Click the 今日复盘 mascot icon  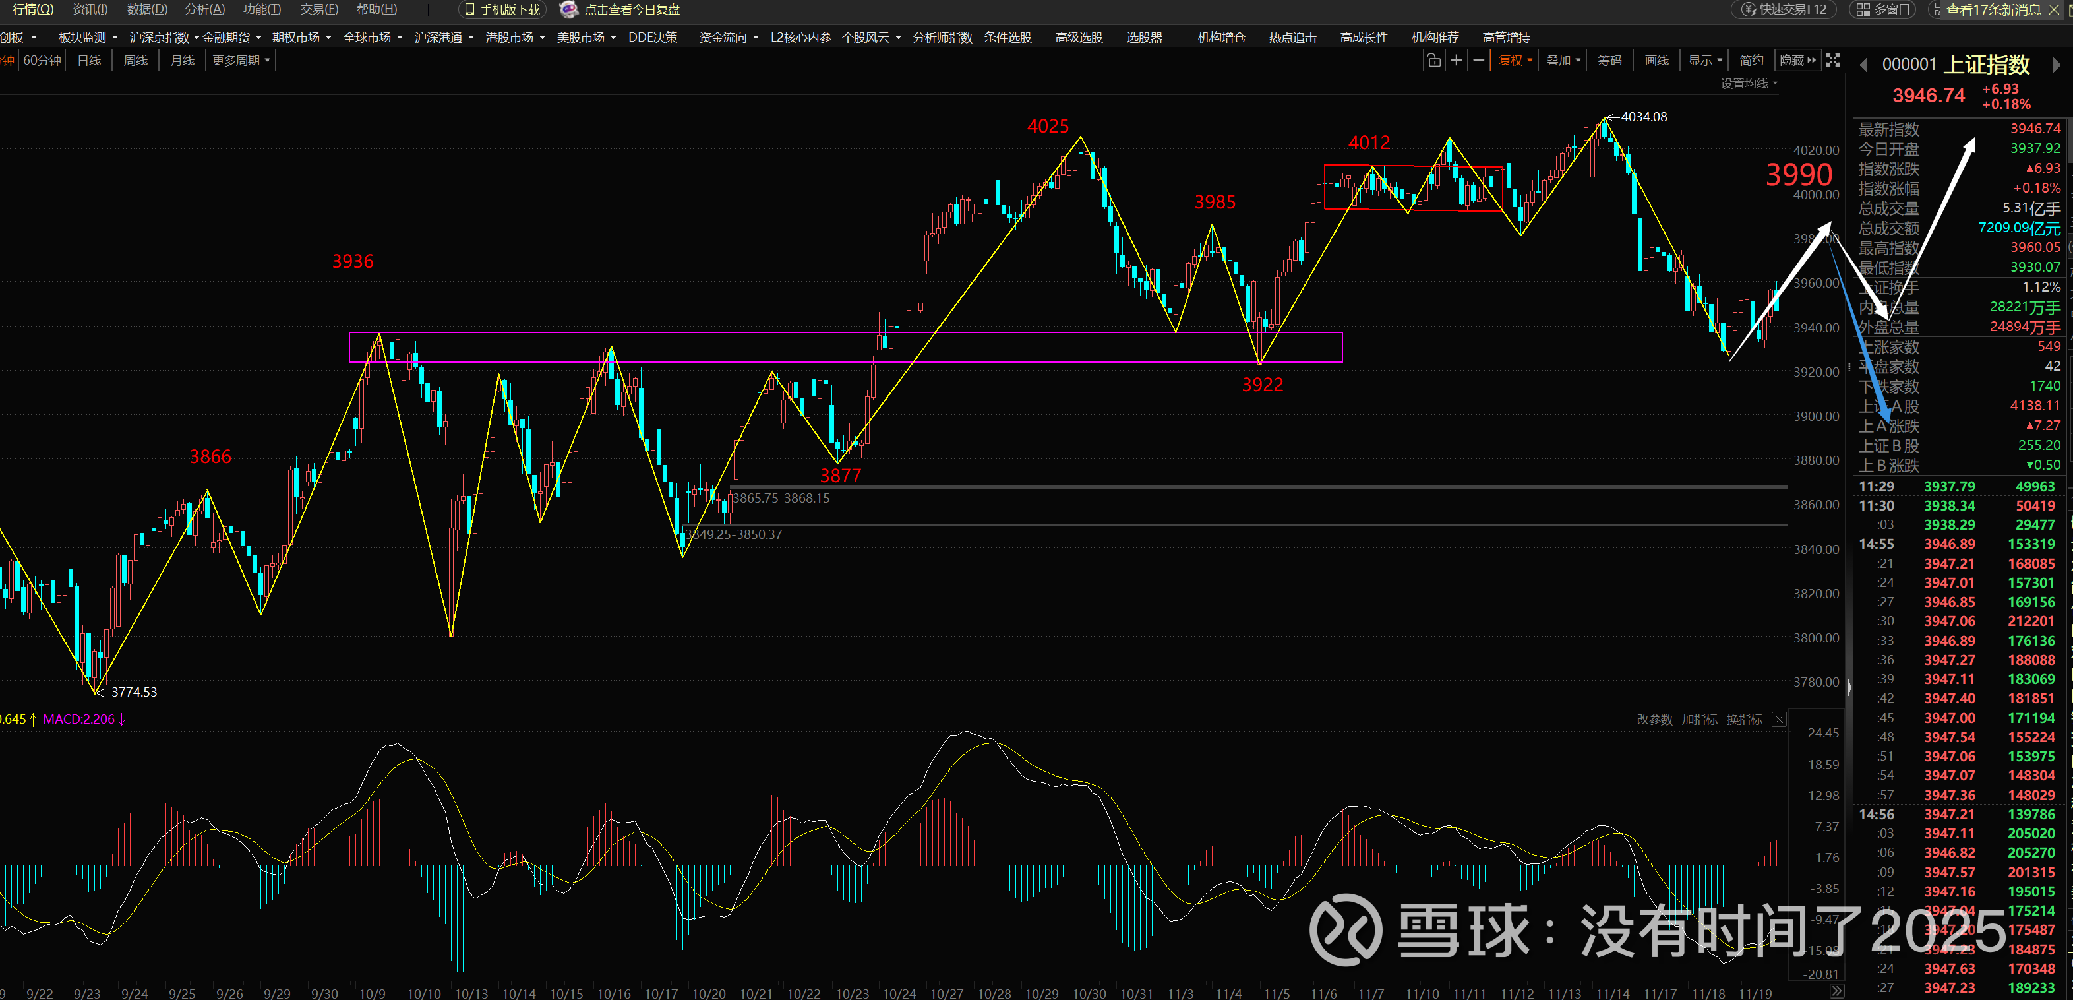pyautogui.click(x=568, y=10)
